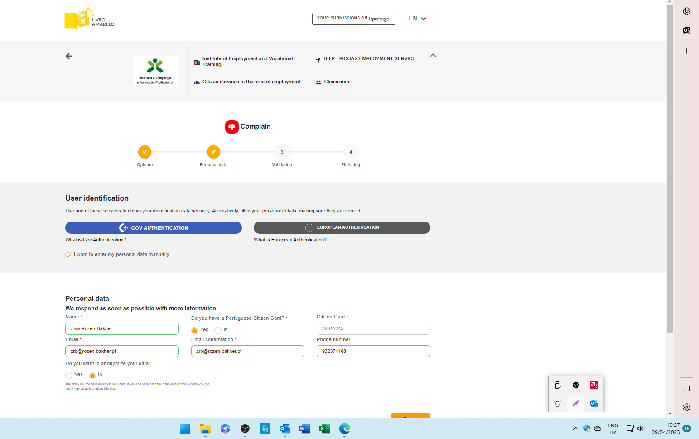The width and height of the screenshot is (699, 439).
Task: Click OBS icon in tray overflow popup
Action: [576, 385]
